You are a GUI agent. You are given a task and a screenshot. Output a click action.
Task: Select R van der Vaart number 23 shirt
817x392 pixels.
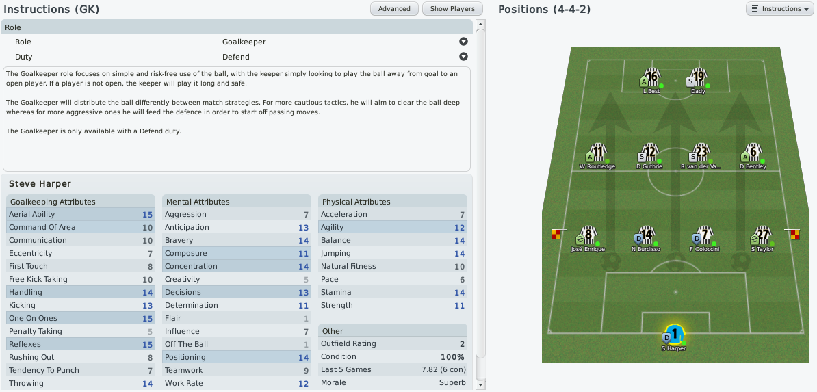(x=701, y=153)
